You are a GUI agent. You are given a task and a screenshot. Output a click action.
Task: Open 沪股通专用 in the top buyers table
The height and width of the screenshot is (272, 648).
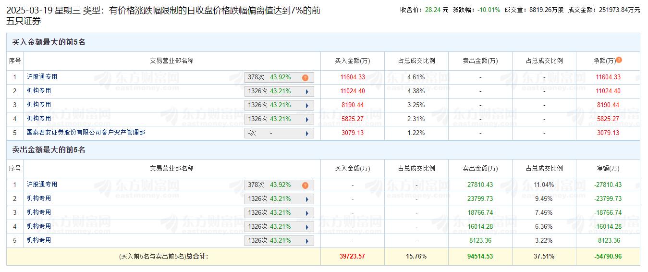pyautogui.click(x=42, y=77)
